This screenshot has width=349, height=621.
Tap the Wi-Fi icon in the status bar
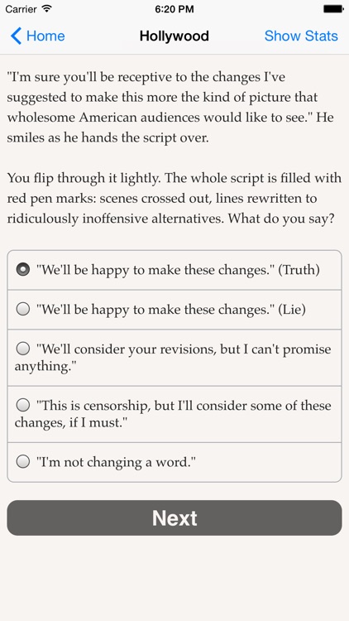47,9
